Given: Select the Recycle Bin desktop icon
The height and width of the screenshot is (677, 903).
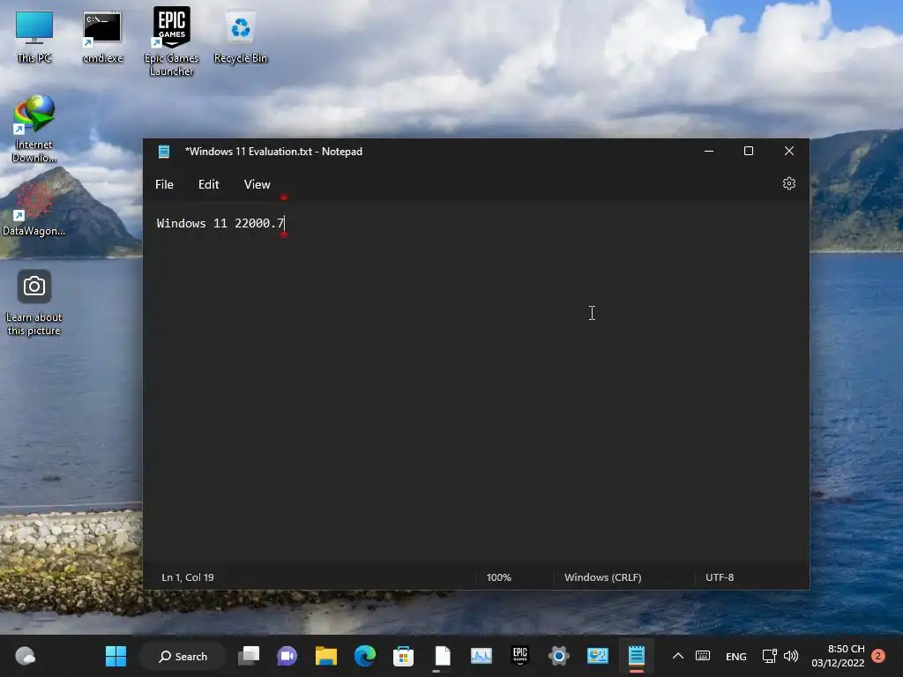Looking at the screenshot, I should (240, 37).
